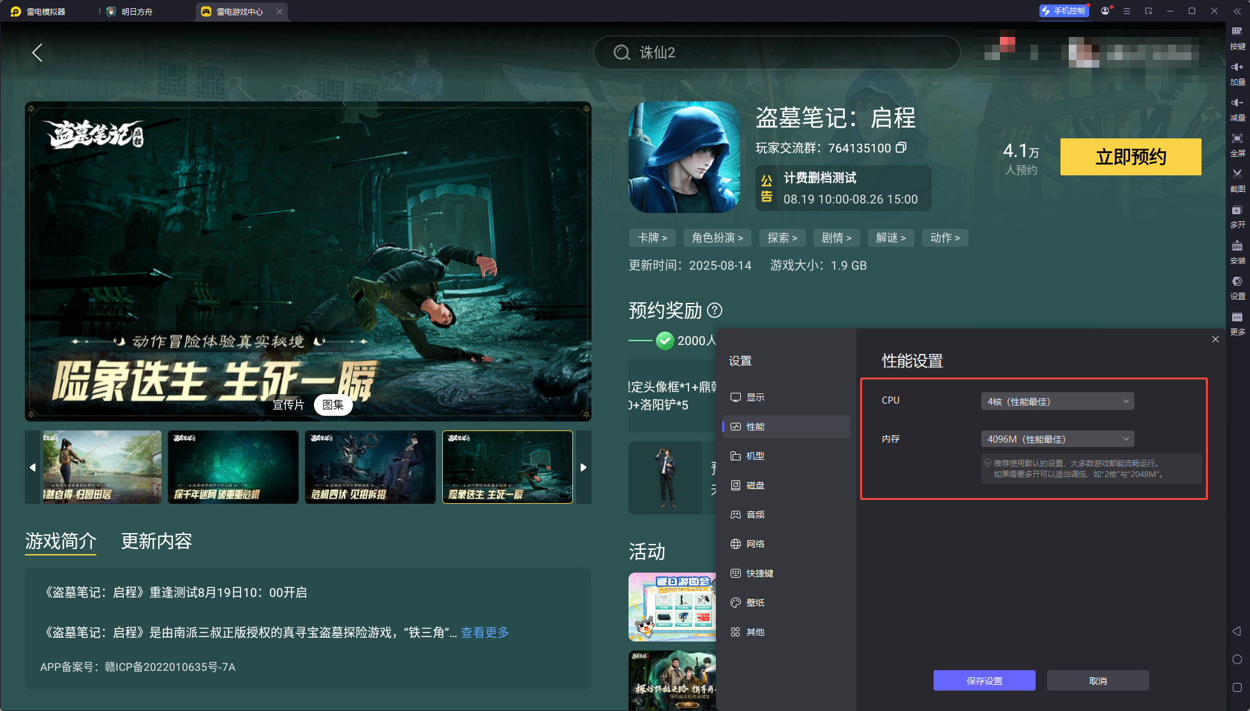Click the 手机控制 phone control button
This screenshot has height=711, width=1250.
click(1064, 11)
